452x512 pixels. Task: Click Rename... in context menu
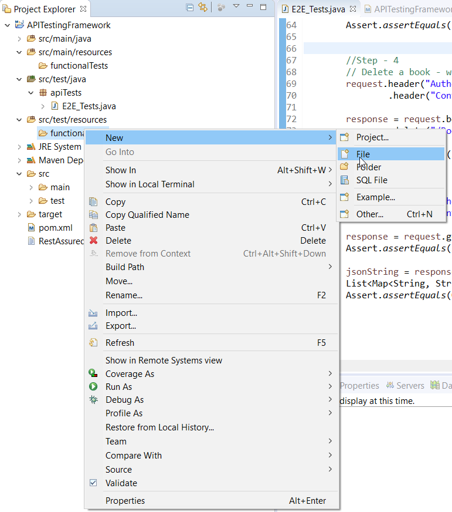[x=211, y=295]
